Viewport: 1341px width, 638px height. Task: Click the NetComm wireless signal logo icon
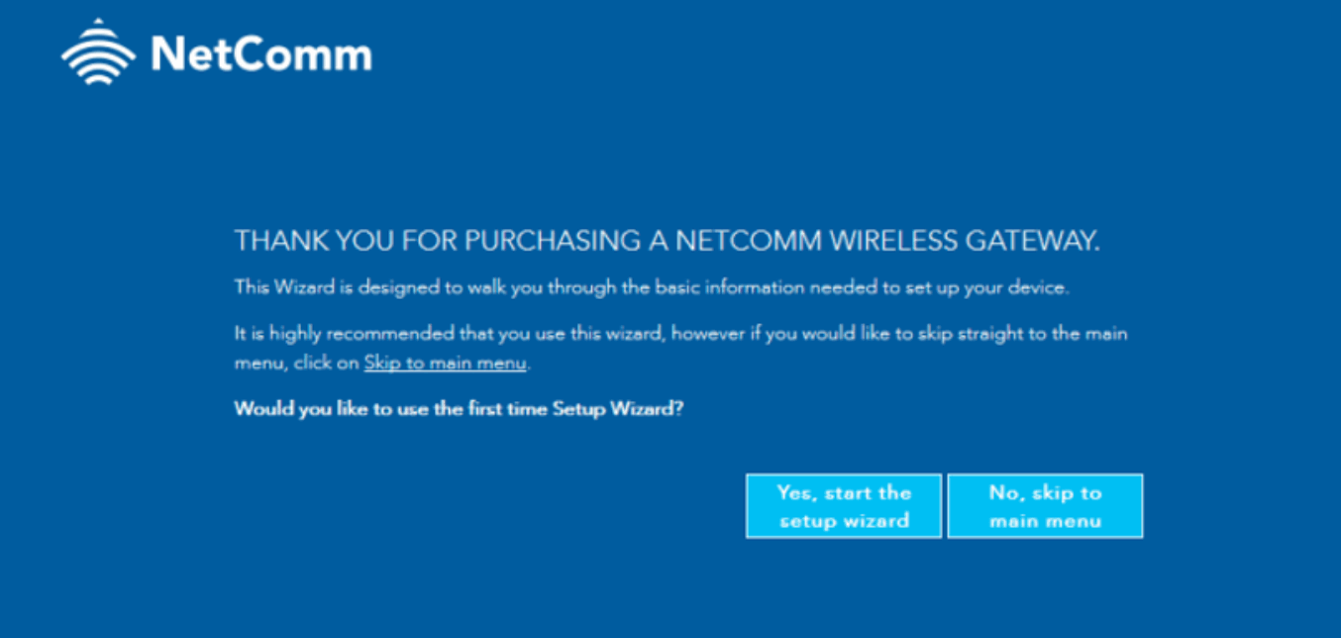[98, 52]
